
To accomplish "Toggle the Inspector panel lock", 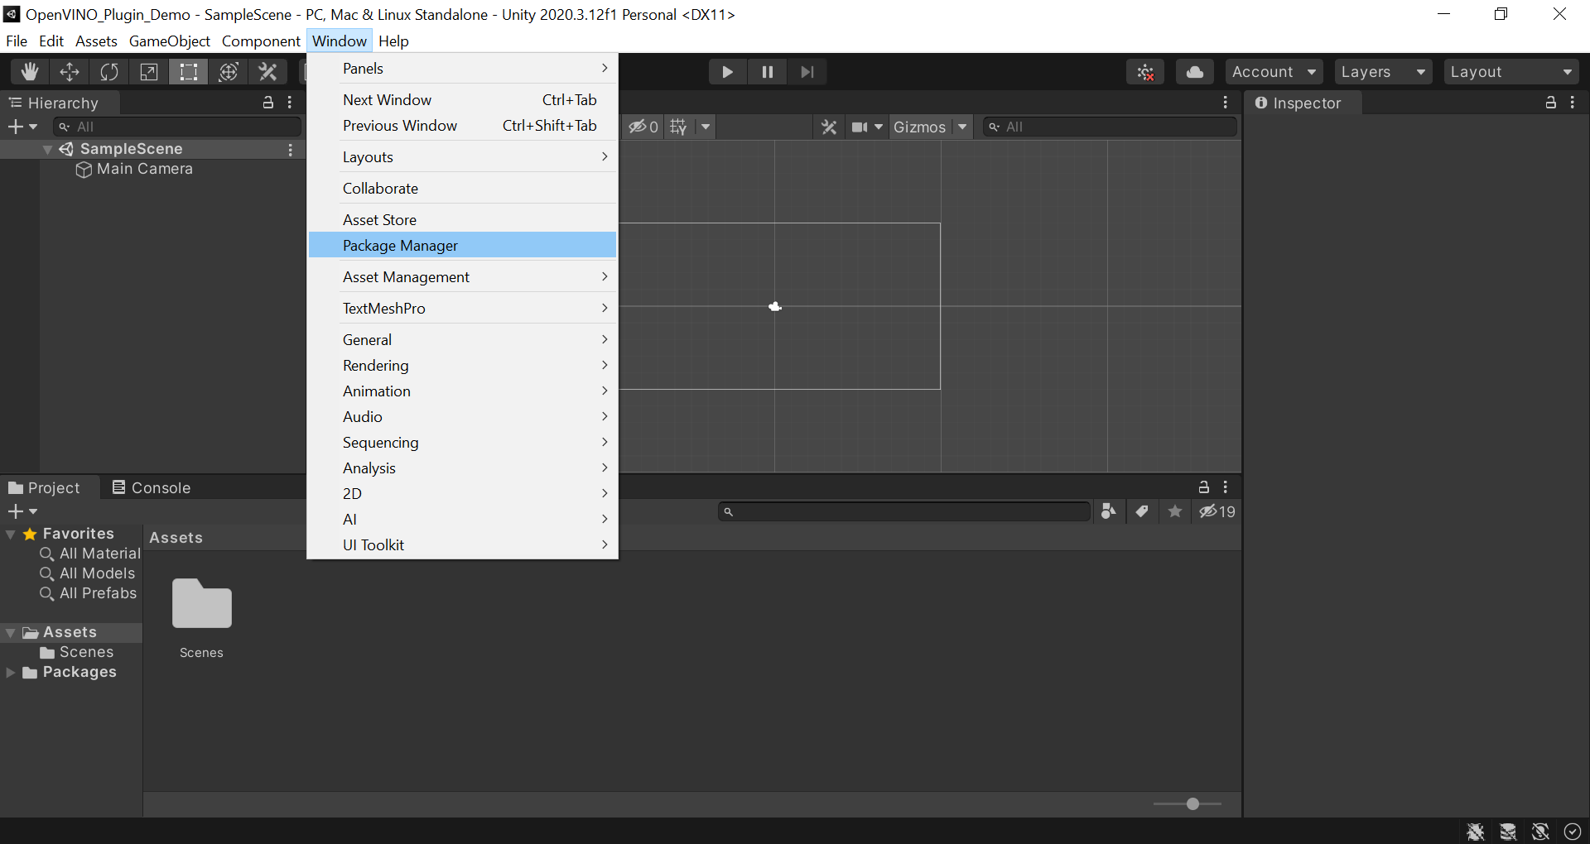I will (1550, 103).
